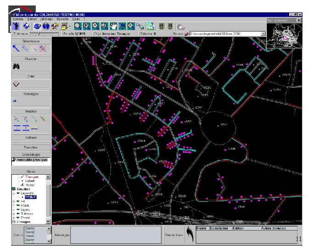Click the crossed-out deselect tool icon

pyautogui.click(x=43, y=48)
